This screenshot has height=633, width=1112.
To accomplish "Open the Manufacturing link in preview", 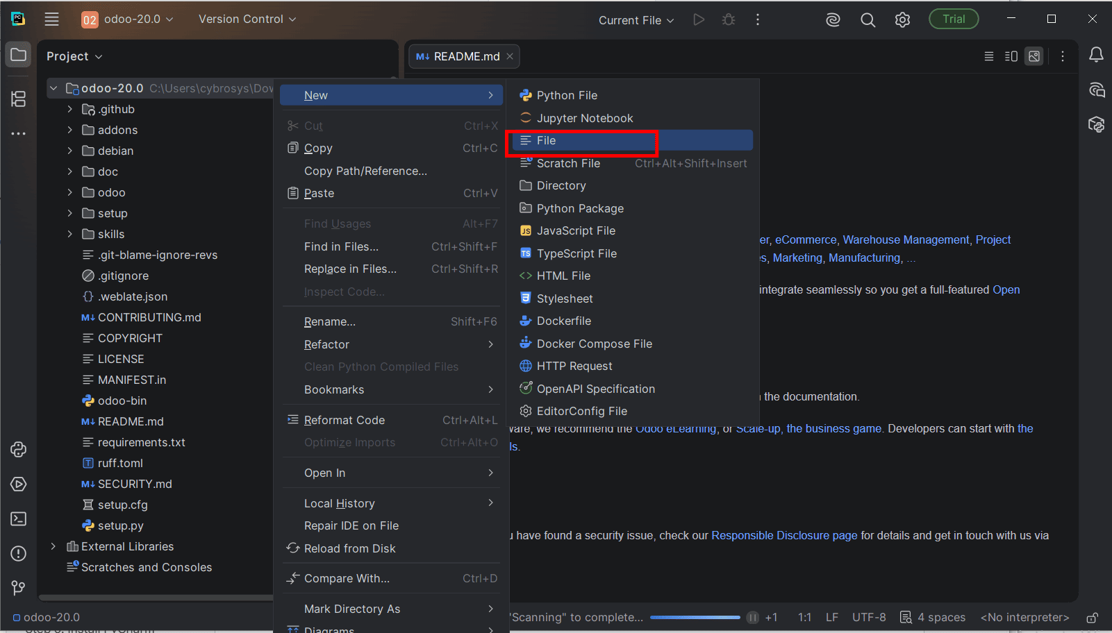I will [865, 258].
